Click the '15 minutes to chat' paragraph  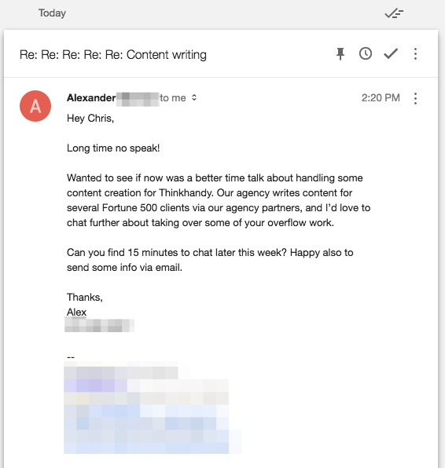pyautogui.click(x=210, y=260)
